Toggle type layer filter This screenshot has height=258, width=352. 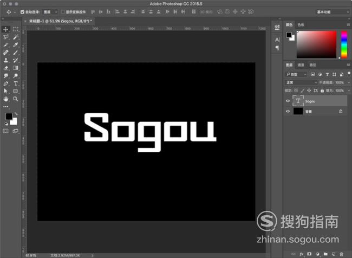coord(327,74)
